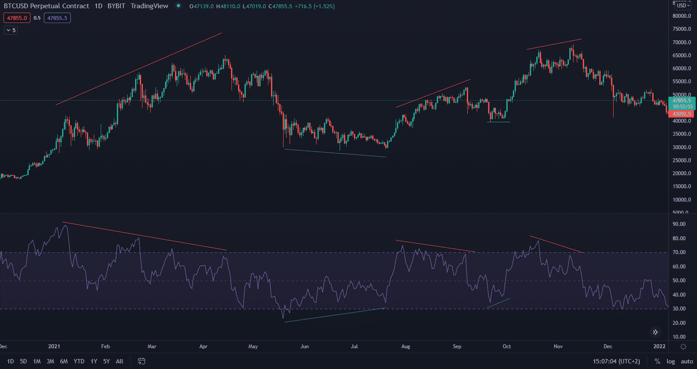Screen dimensions: 697x369
Task: Expand the collapsed indicators legend showing 5
Action: click(11, 30)
